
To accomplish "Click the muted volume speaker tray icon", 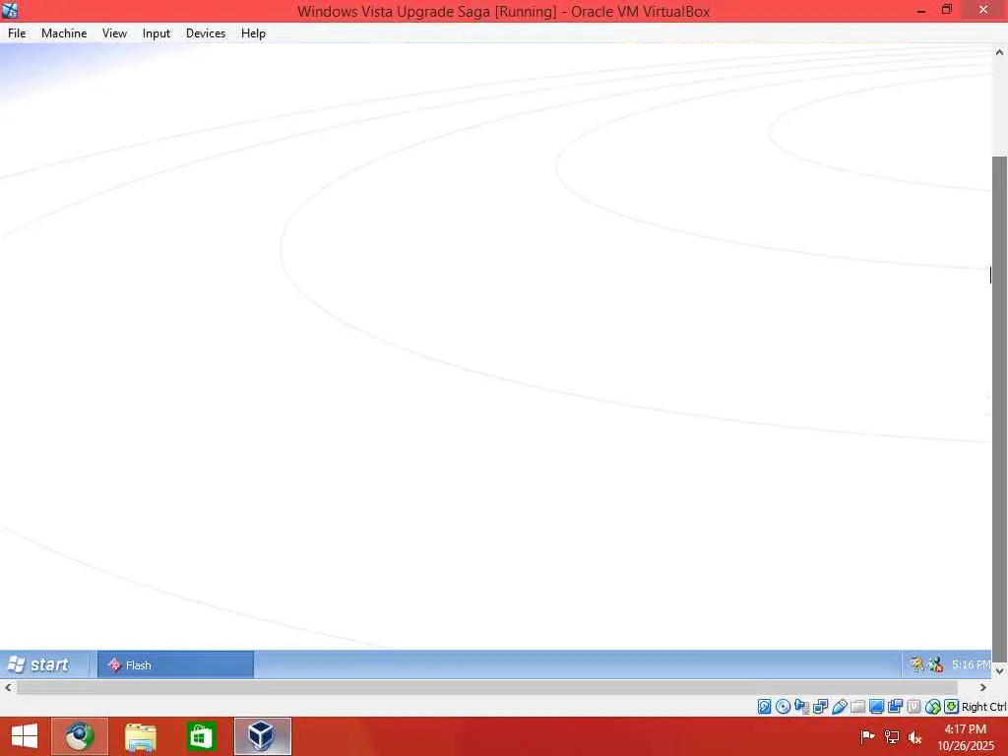I will (x=915, y=736).
